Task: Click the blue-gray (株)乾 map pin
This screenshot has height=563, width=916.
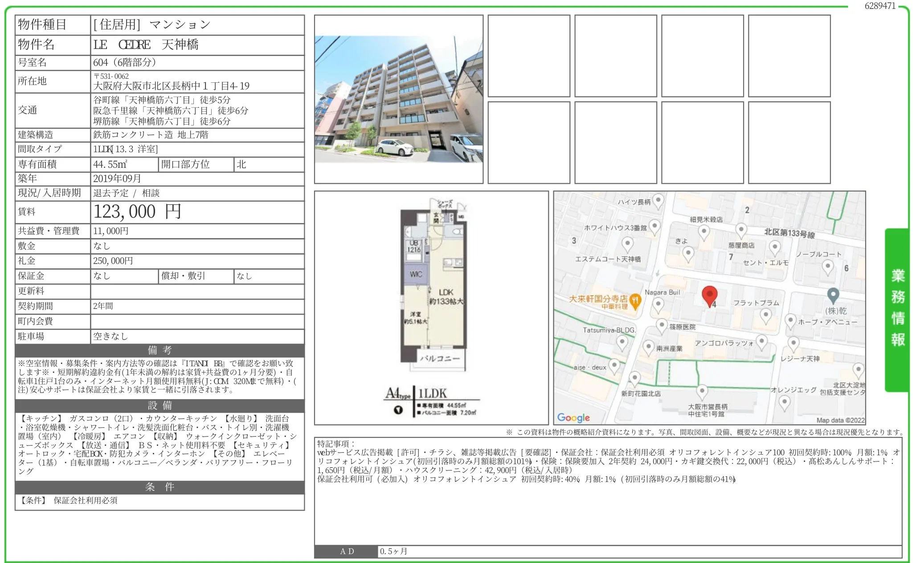Action: pyautogui.click(x=833, y=295)
